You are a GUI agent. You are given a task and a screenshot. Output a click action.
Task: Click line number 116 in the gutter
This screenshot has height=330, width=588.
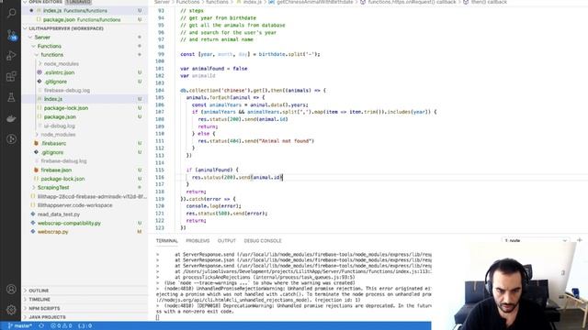160,177
